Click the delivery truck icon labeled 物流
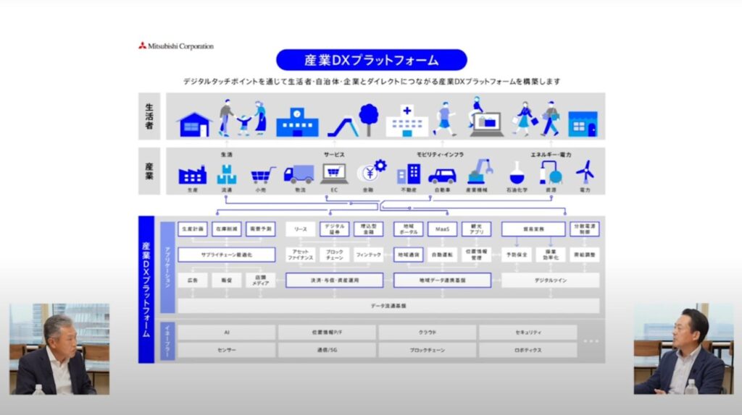 (299, 174)
